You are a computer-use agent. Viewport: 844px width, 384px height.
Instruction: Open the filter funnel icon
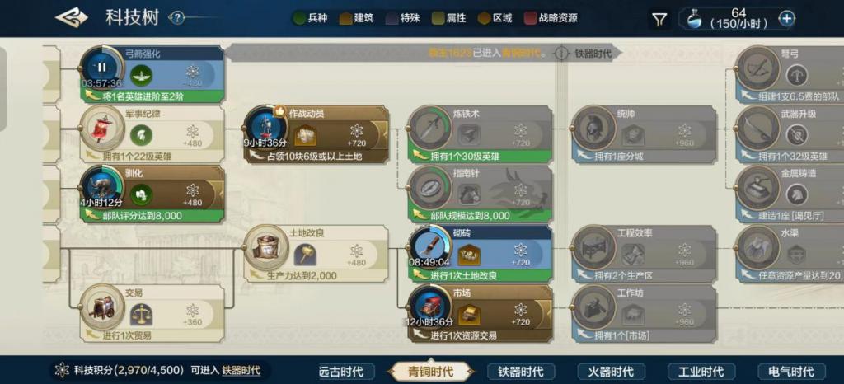click(x=659, y=20)
